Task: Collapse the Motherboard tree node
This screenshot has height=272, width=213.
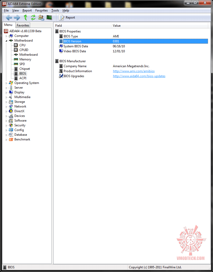Action: click(x=7, y=41)
